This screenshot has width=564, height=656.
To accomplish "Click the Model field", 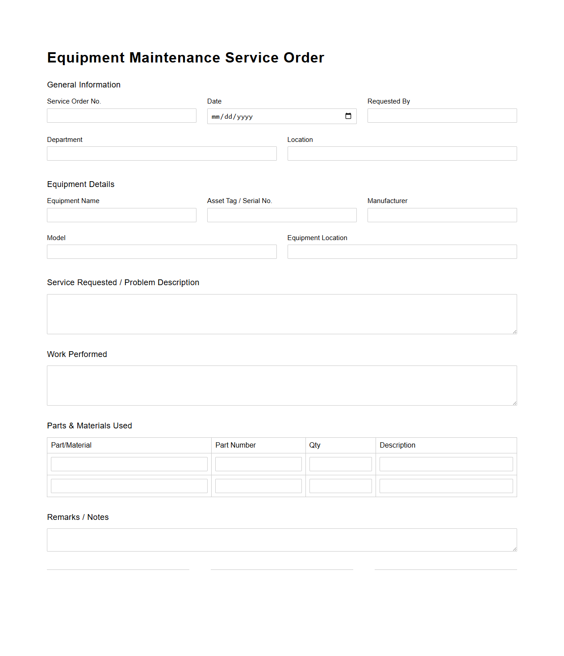I will [x=162, y=251].
